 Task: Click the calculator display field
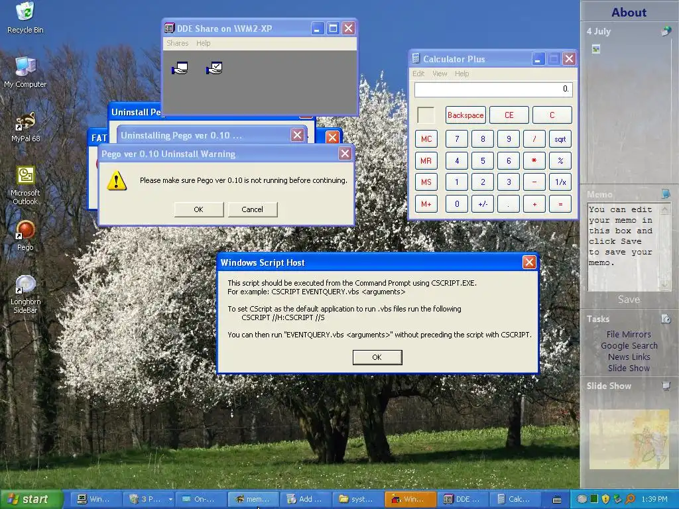click(493, 89)
